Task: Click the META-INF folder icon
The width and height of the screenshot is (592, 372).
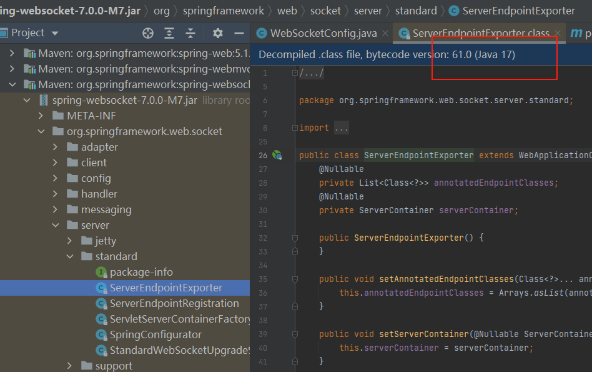Action: coord(58,116)
